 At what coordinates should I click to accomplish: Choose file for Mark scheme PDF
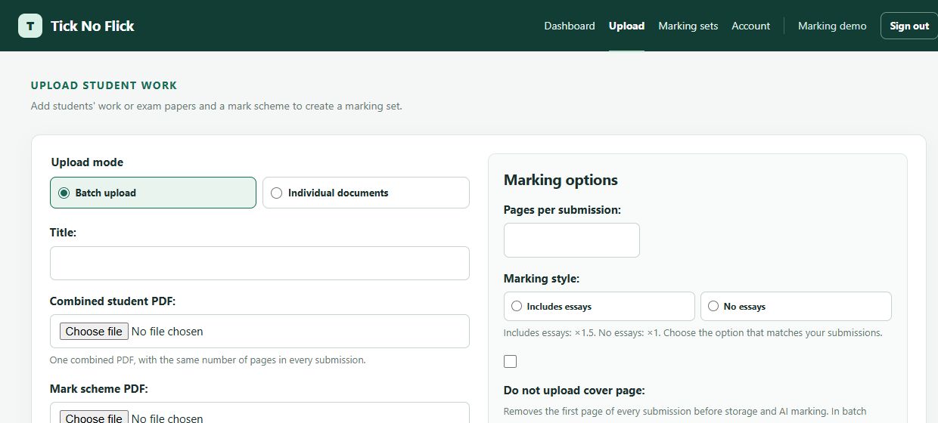point(95,418)
